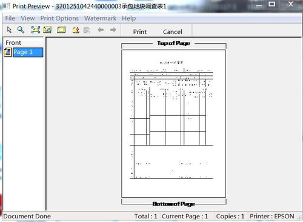Open the Help menu

click(x=128, y=18)
